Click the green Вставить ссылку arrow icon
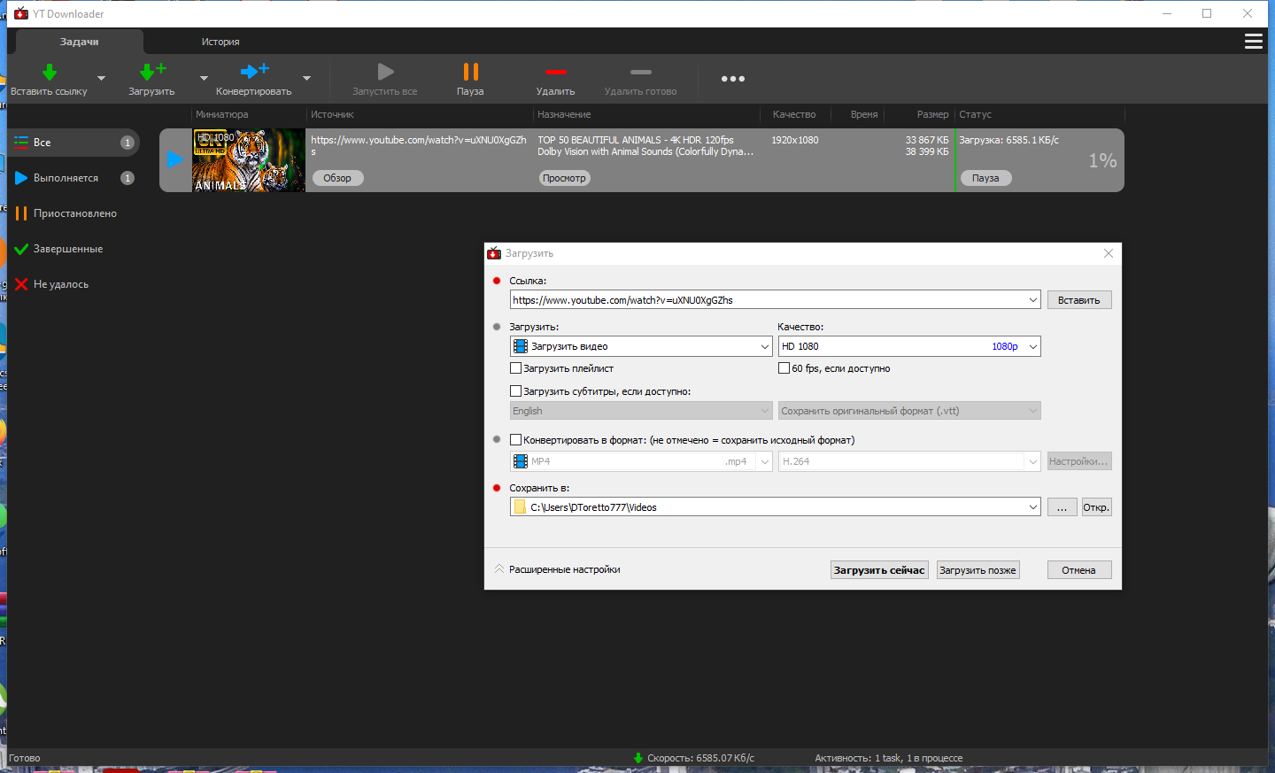Screen dimensions: 1275x773 [x=50, y=72]
